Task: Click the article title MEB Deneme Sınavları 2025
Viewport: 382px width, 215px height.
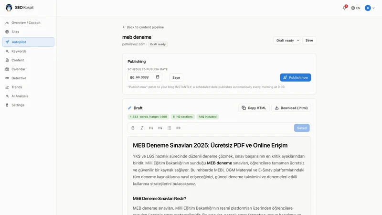Action: pyautogui.click(x=210, y=145)
